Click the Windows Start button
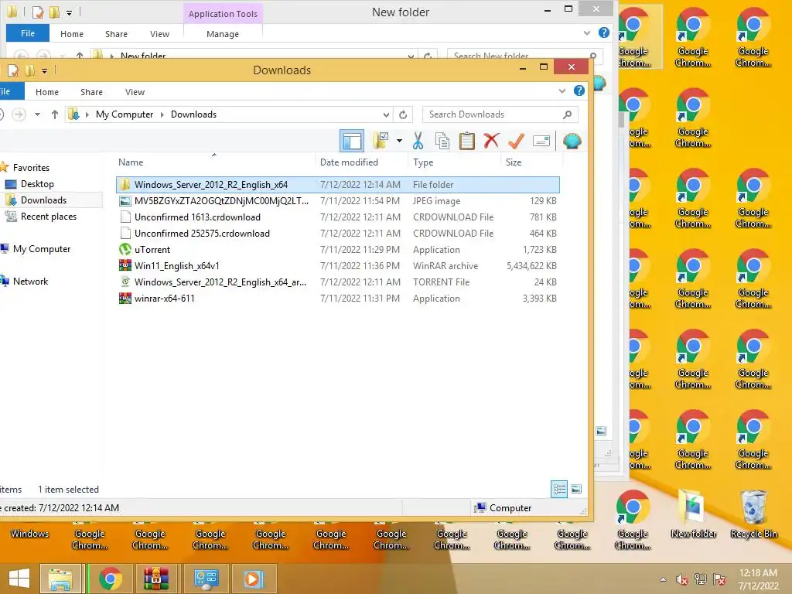 (19, 579)
